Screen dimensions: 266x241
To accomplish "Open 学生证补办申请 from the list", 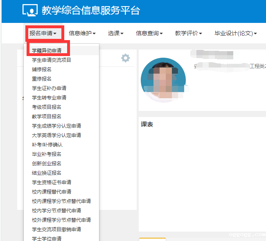I will 49,88.
